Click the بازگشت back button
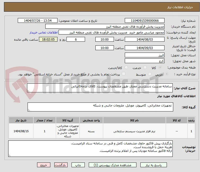 (x=61, y=165)
